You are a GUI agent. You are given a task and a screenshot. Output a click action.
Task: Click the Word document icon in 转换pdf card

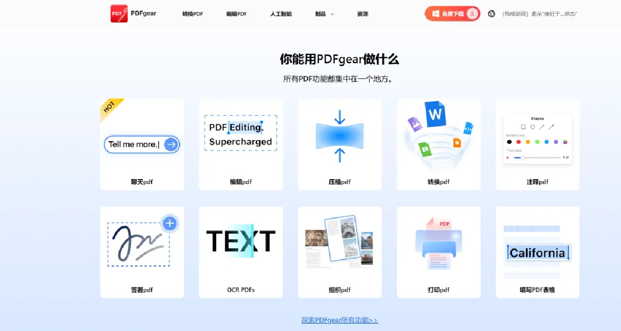coord(434,114)
